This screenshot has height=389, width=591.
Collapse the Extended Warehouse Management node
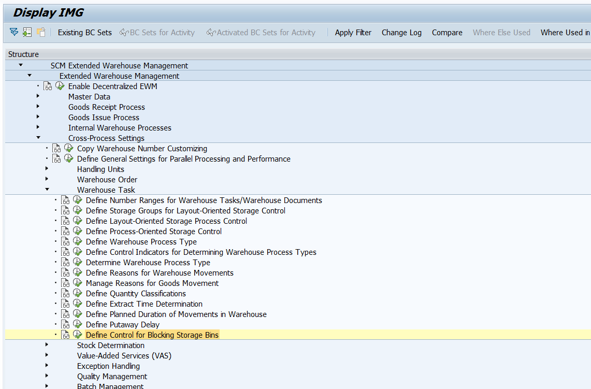pos(30,76)
